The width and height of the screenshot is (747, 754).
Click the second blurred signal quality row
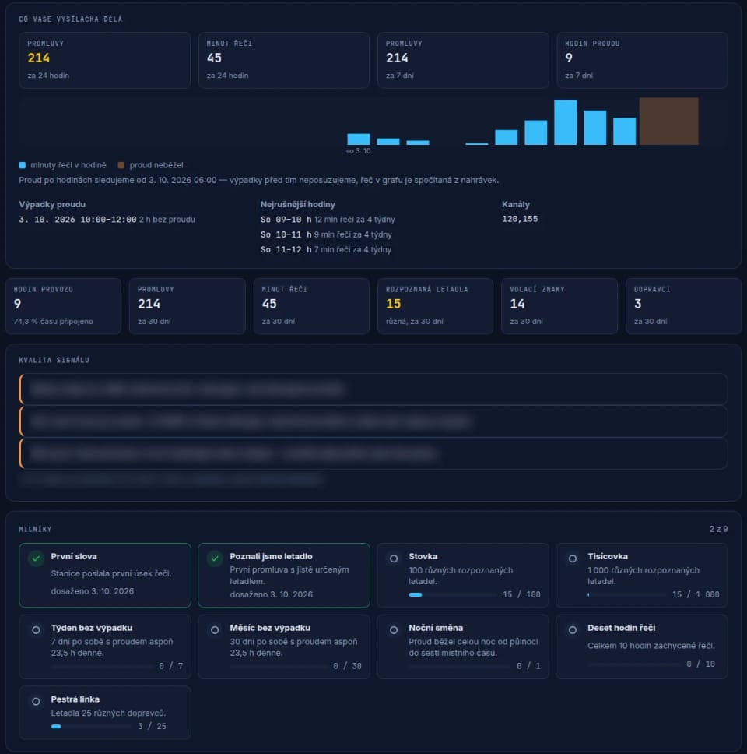[373, 421]
